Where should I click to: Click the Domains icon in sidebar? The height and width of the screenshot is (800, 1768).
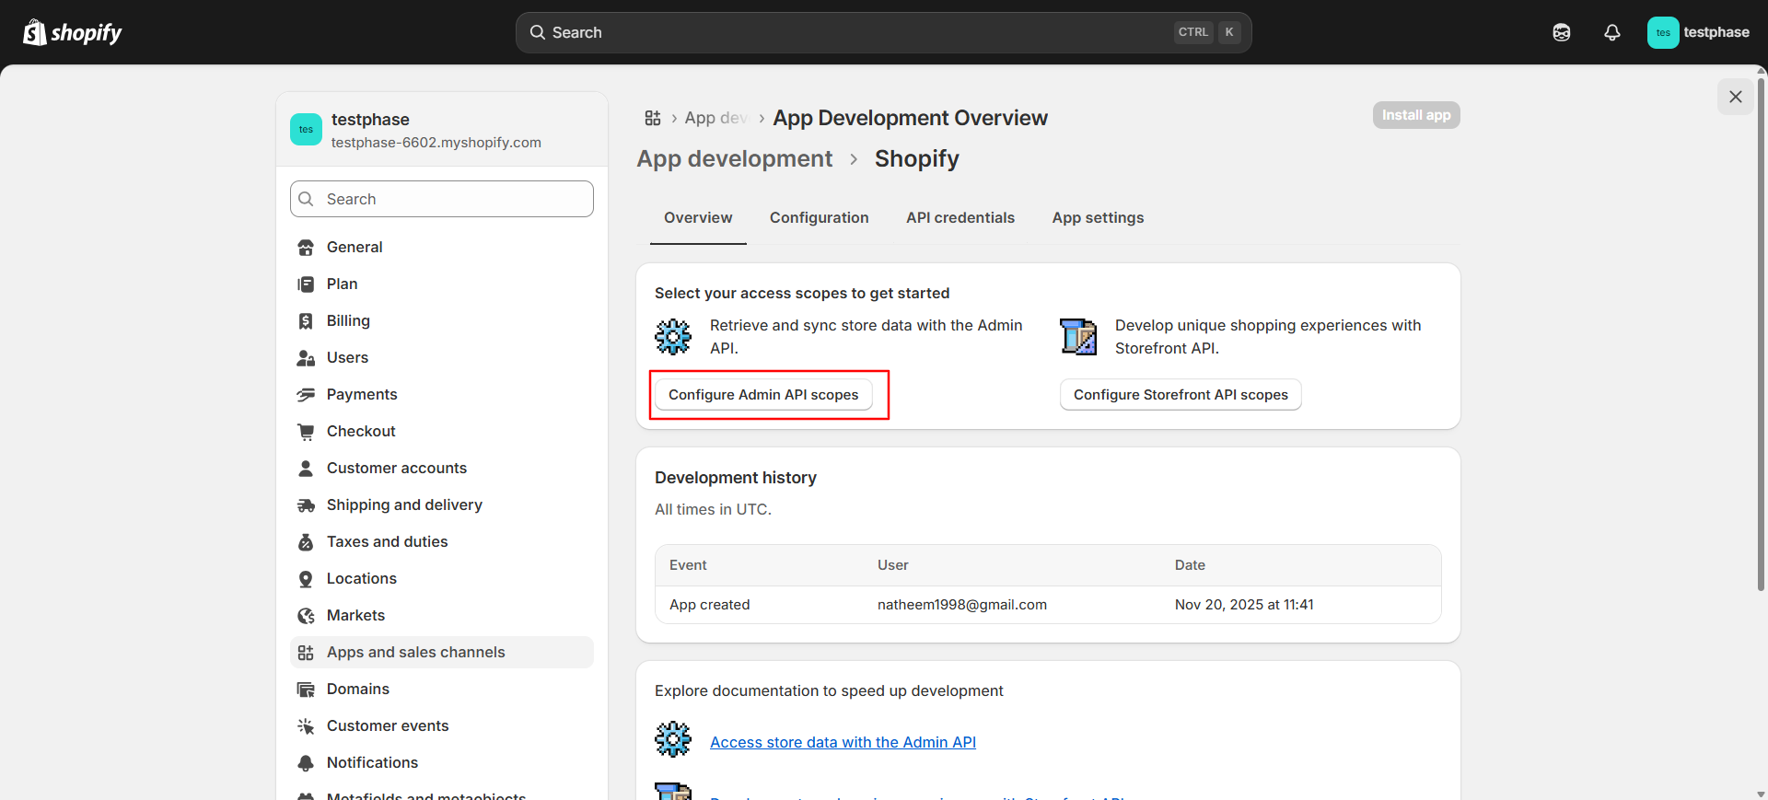pos(306,689)
